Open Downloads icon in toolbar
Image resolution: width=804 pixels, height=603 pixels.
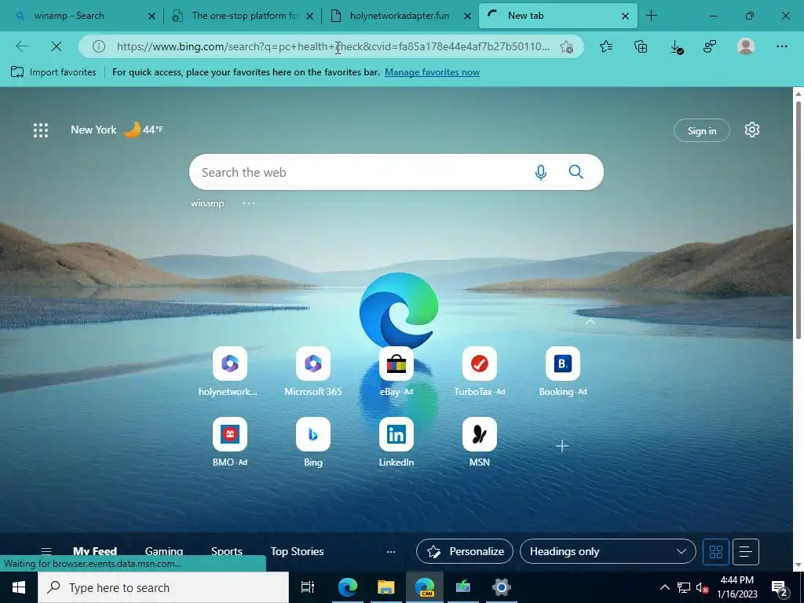tap(676, 47)
